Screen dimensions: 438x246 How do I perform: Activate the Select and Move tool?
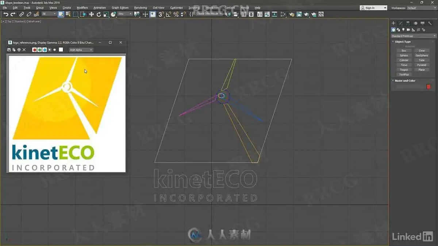91,14
